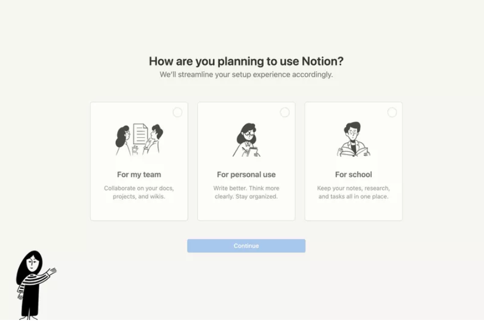Image resolution: width=484 pixels, height=321 pixels.
Task: Click the 'For personal use' label text
Action: [246, 175]
